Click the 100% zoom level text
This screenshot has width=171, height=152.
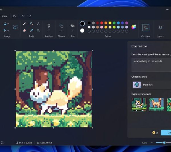[144, 143]
